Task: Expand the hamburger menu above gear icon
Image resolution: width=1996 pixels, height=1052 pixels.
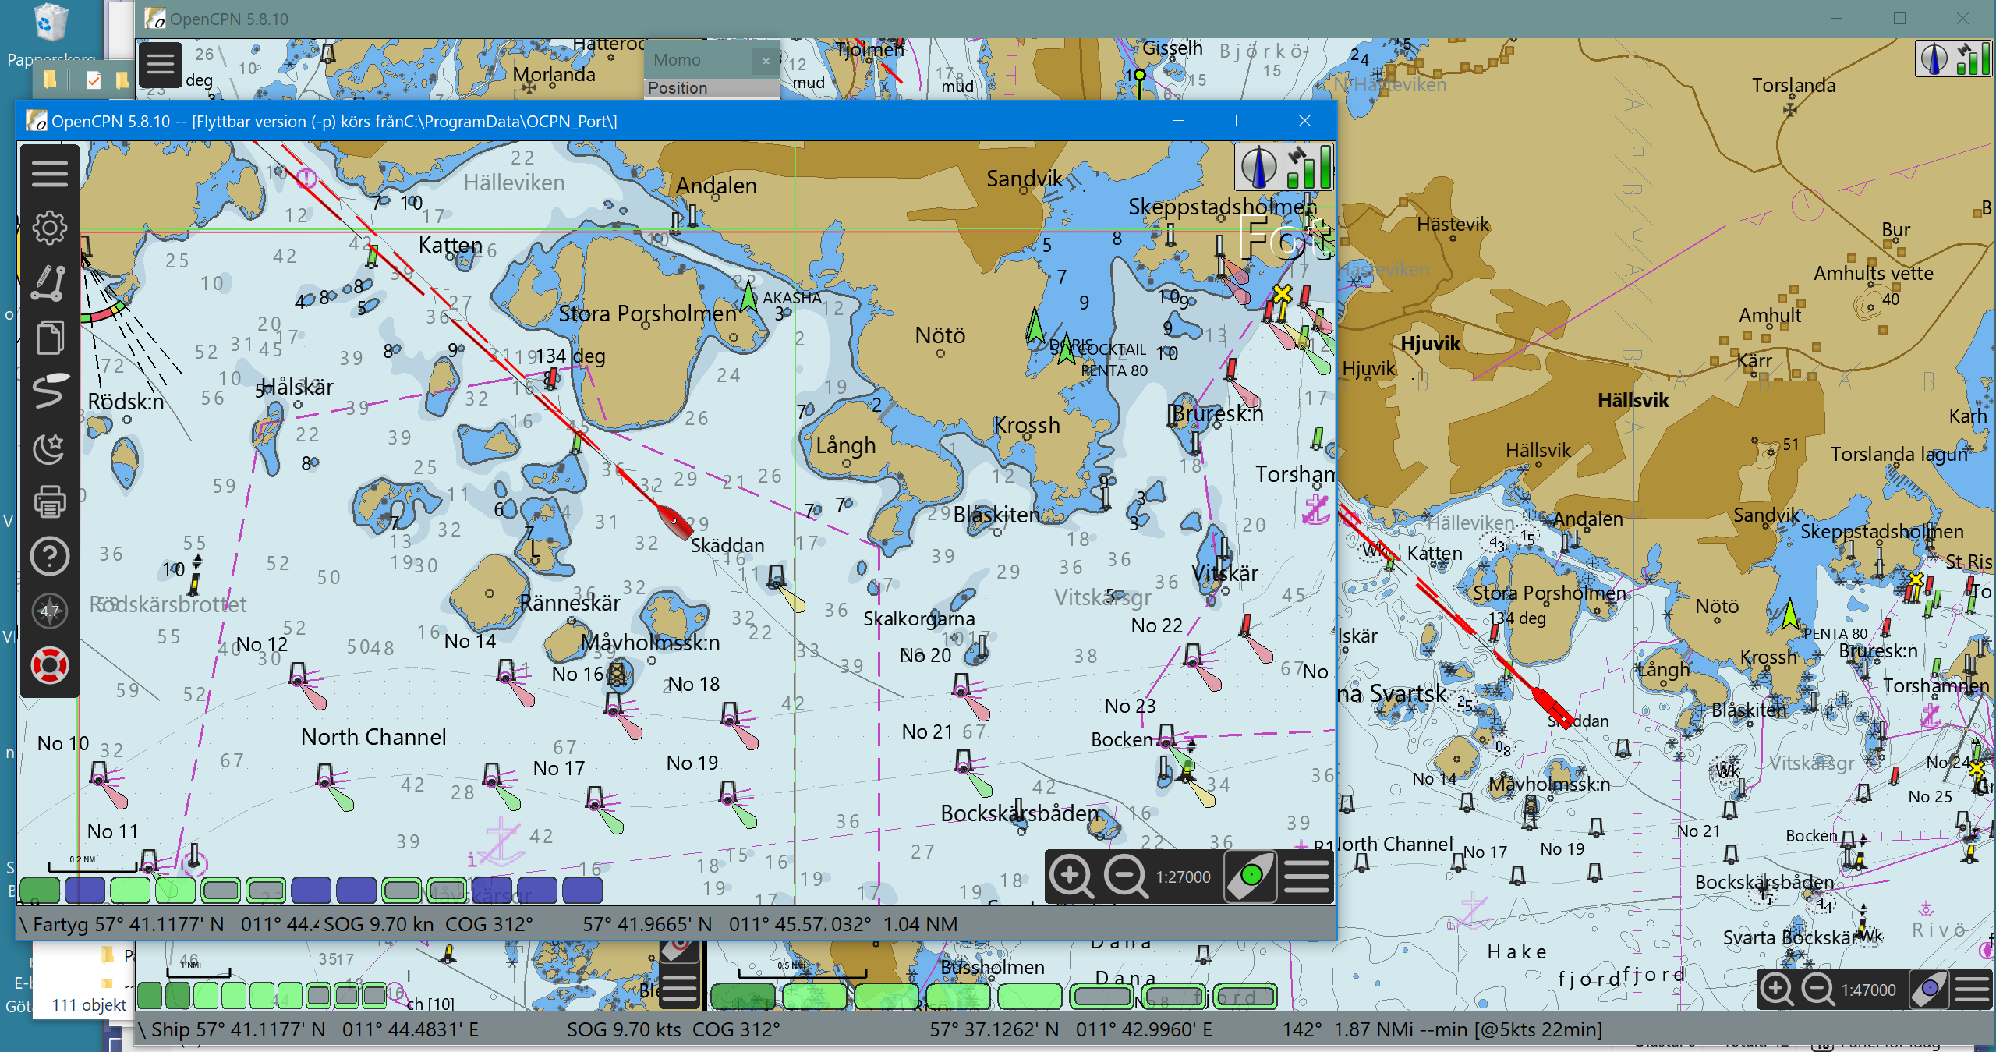Action: 49,172
